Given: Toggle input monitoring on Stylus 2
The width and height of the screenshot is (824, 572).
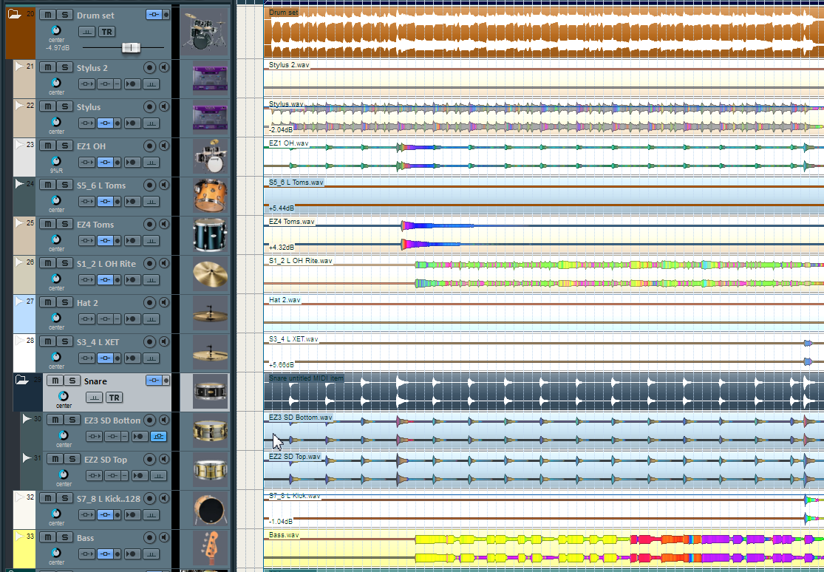Looking at the screenshot, I should 165,67.
